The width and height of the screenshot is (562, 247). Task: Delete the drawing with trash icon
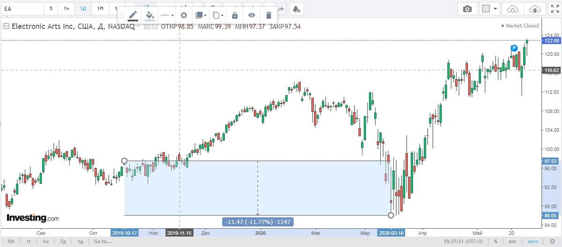(268, 15)
